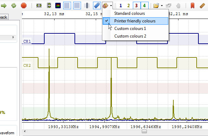Expand the open folder dropdown arrow
The image size is (208, 136).
click(162, 6)
